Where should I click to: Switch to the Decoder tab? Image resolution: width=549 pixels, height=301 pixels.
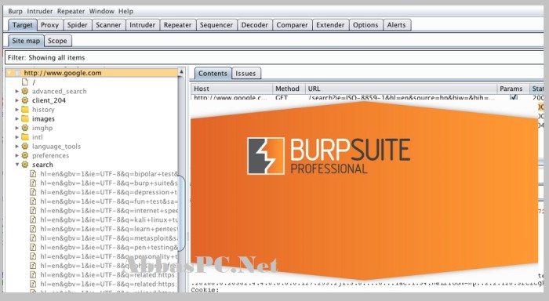(255, 25)
